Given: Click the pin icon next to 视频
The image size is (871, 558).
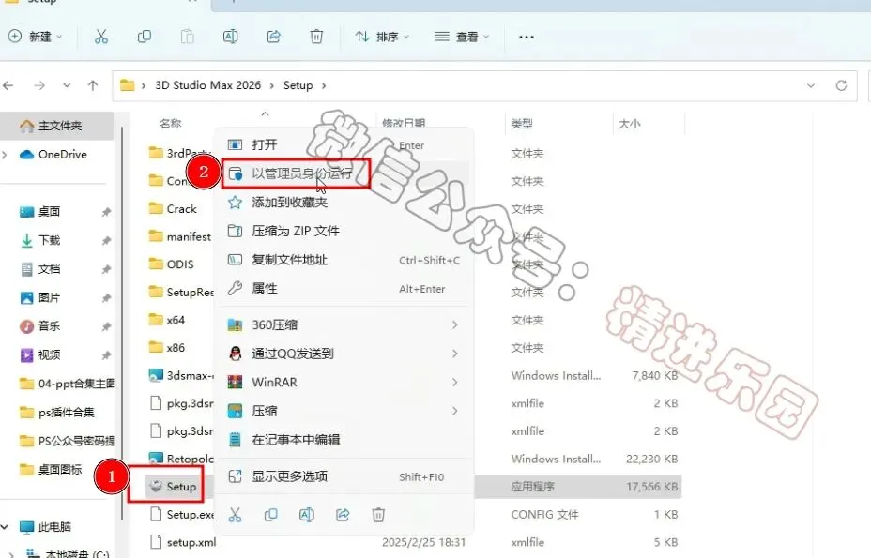Looking at the screenshot, I should (x=106, y=355).
